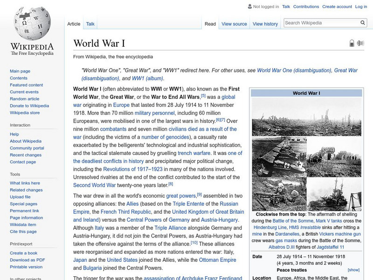Click the trench warfare link
This screenshot has height=280, width=373.
(194, 153)
